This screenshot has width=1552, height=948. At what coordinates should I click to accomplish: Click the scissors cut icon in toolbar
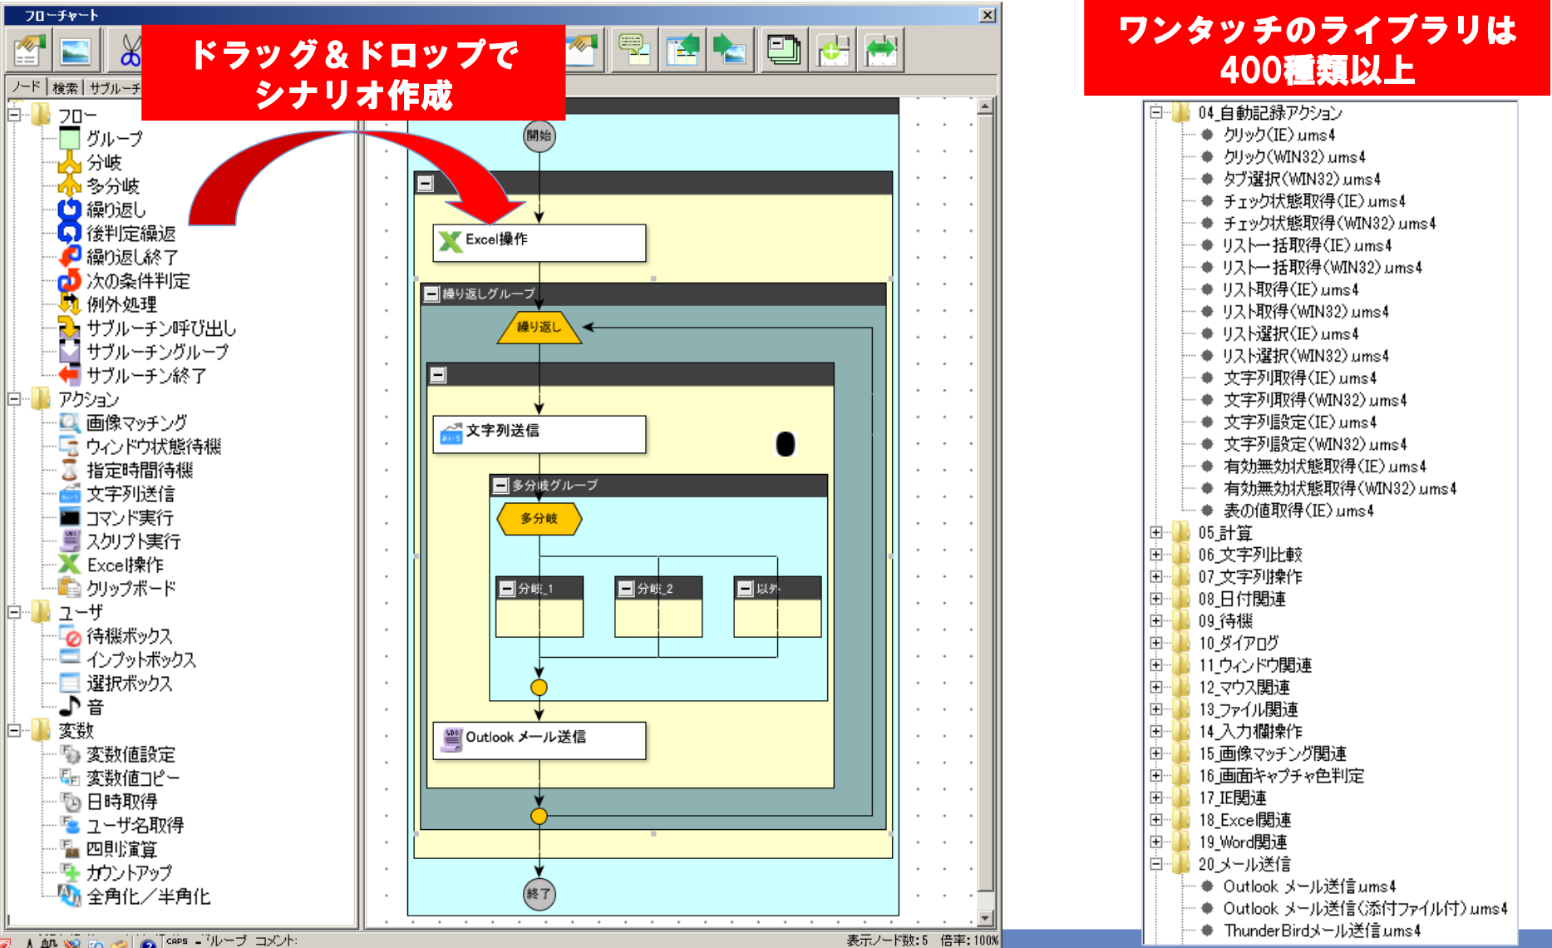(129, 51)
